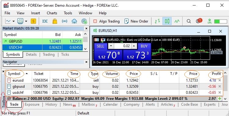Click the Signals broadcast icon

pos(64,21)
